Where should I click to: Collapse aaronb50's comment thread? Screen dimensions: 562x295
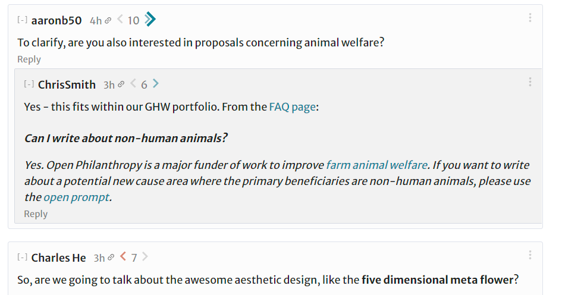click(23, 20)
